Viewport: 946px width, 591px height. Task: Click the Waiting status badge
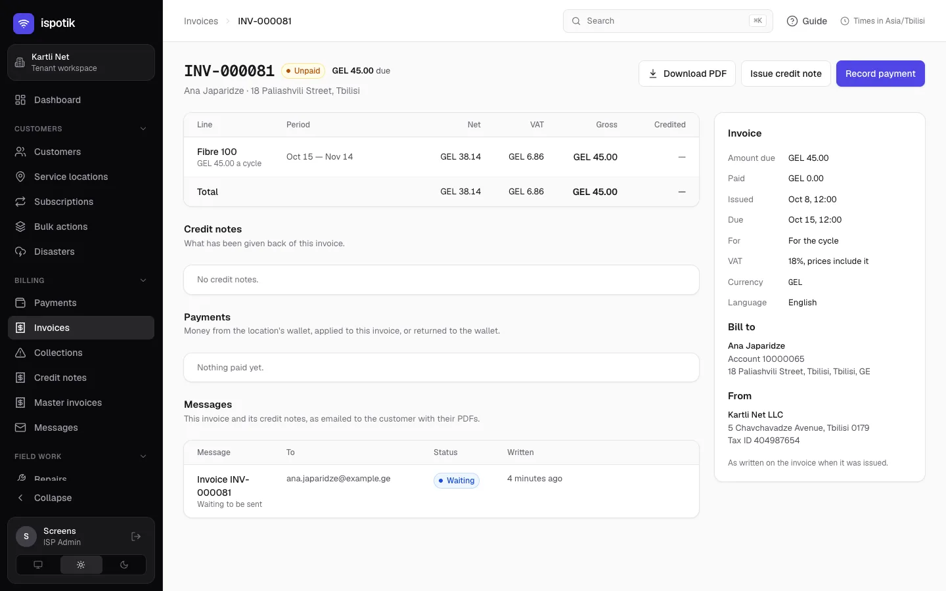coord(457,481)
